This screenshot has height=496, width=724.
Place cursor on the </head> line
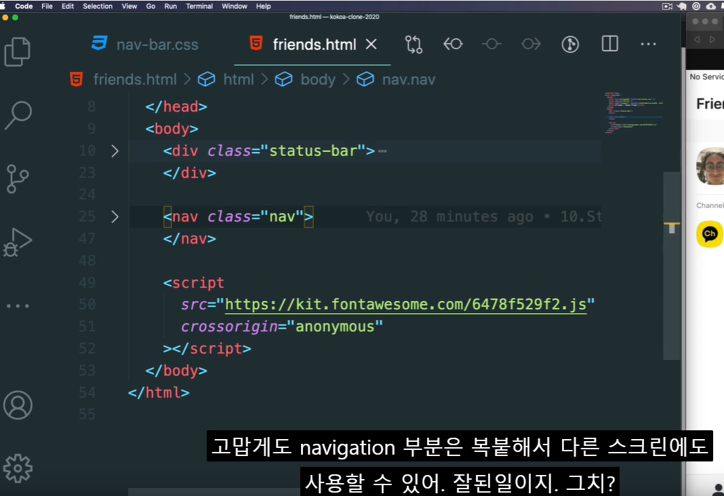point(176,106)
